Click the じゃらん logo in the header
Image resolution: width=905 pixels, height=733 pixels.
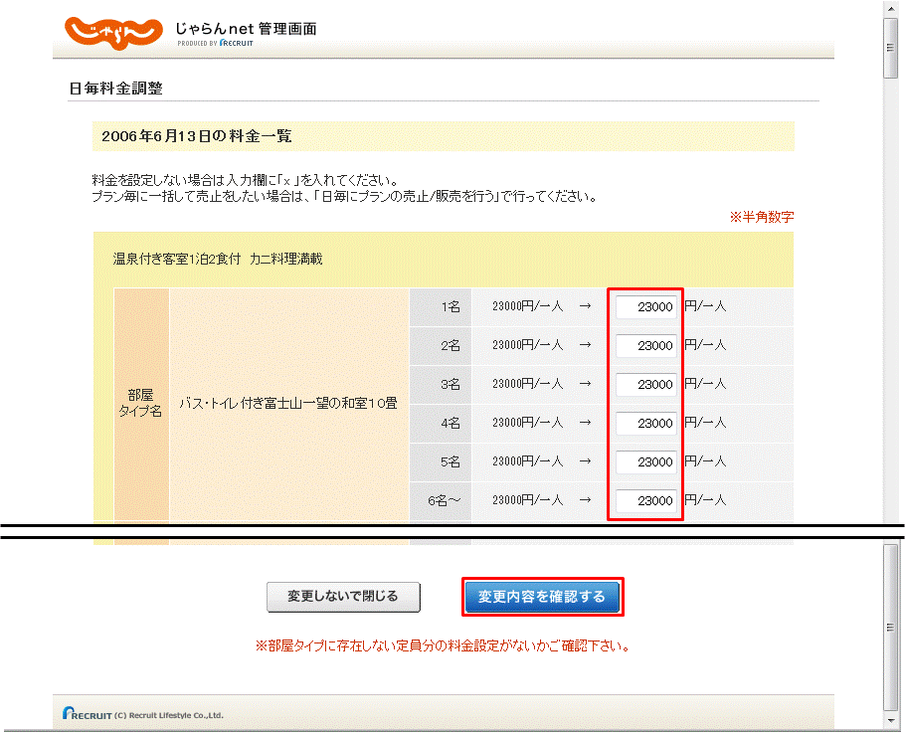(114, 31)
